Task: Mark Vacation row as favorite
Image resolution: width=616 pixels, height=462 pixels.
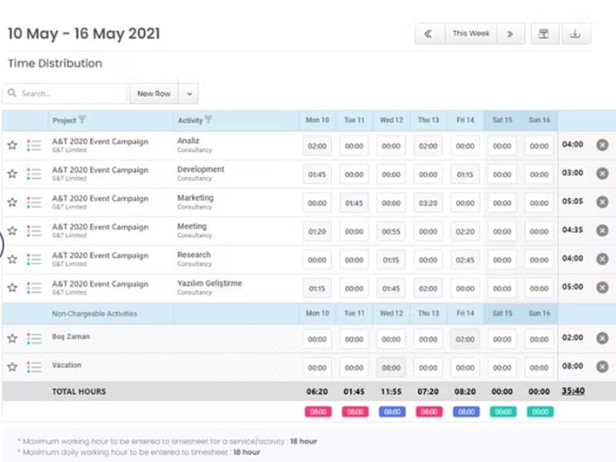Action: pyautogui.click(x=12, y=367)
